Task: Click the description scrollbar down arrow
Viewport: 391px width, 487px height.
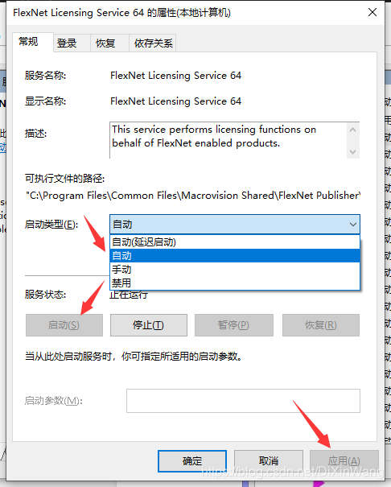Action: click(x=353, y=151)
